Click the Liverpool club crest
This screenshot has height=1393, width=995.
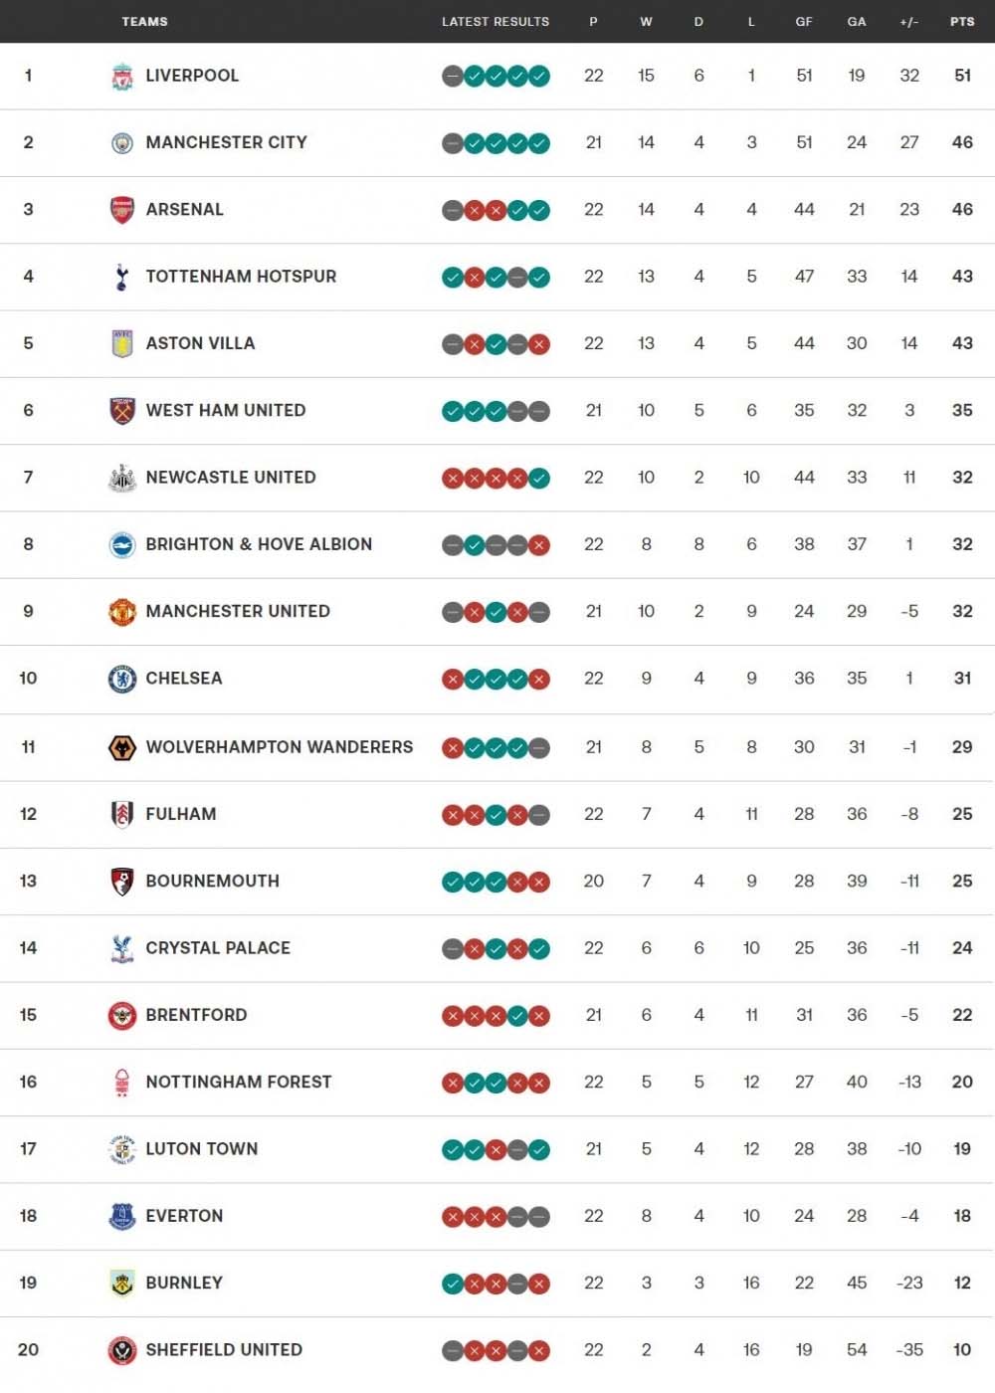point(122,77)
